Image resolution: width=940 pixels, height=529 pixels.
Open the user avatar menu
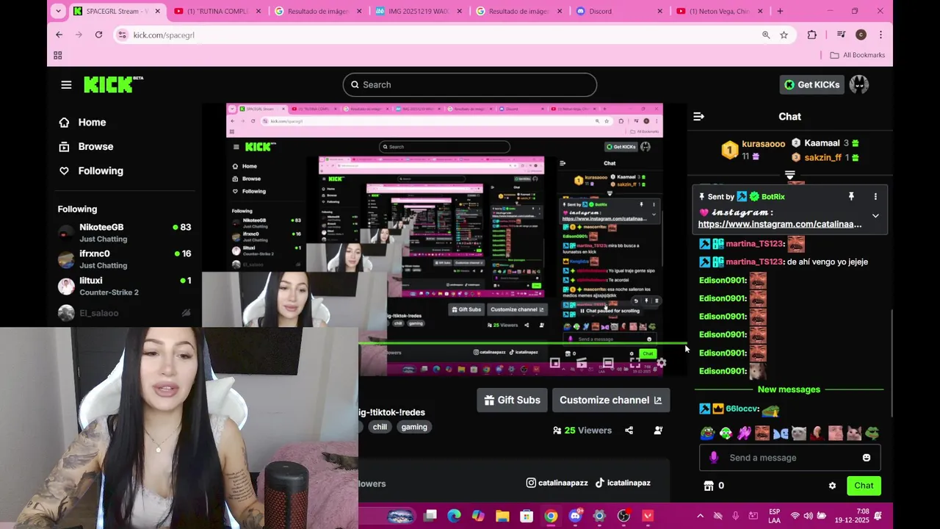[859, 84]
